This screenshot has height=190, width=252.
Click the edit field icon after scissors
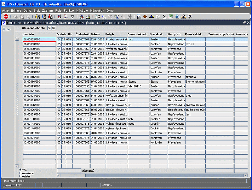(104, 16)
